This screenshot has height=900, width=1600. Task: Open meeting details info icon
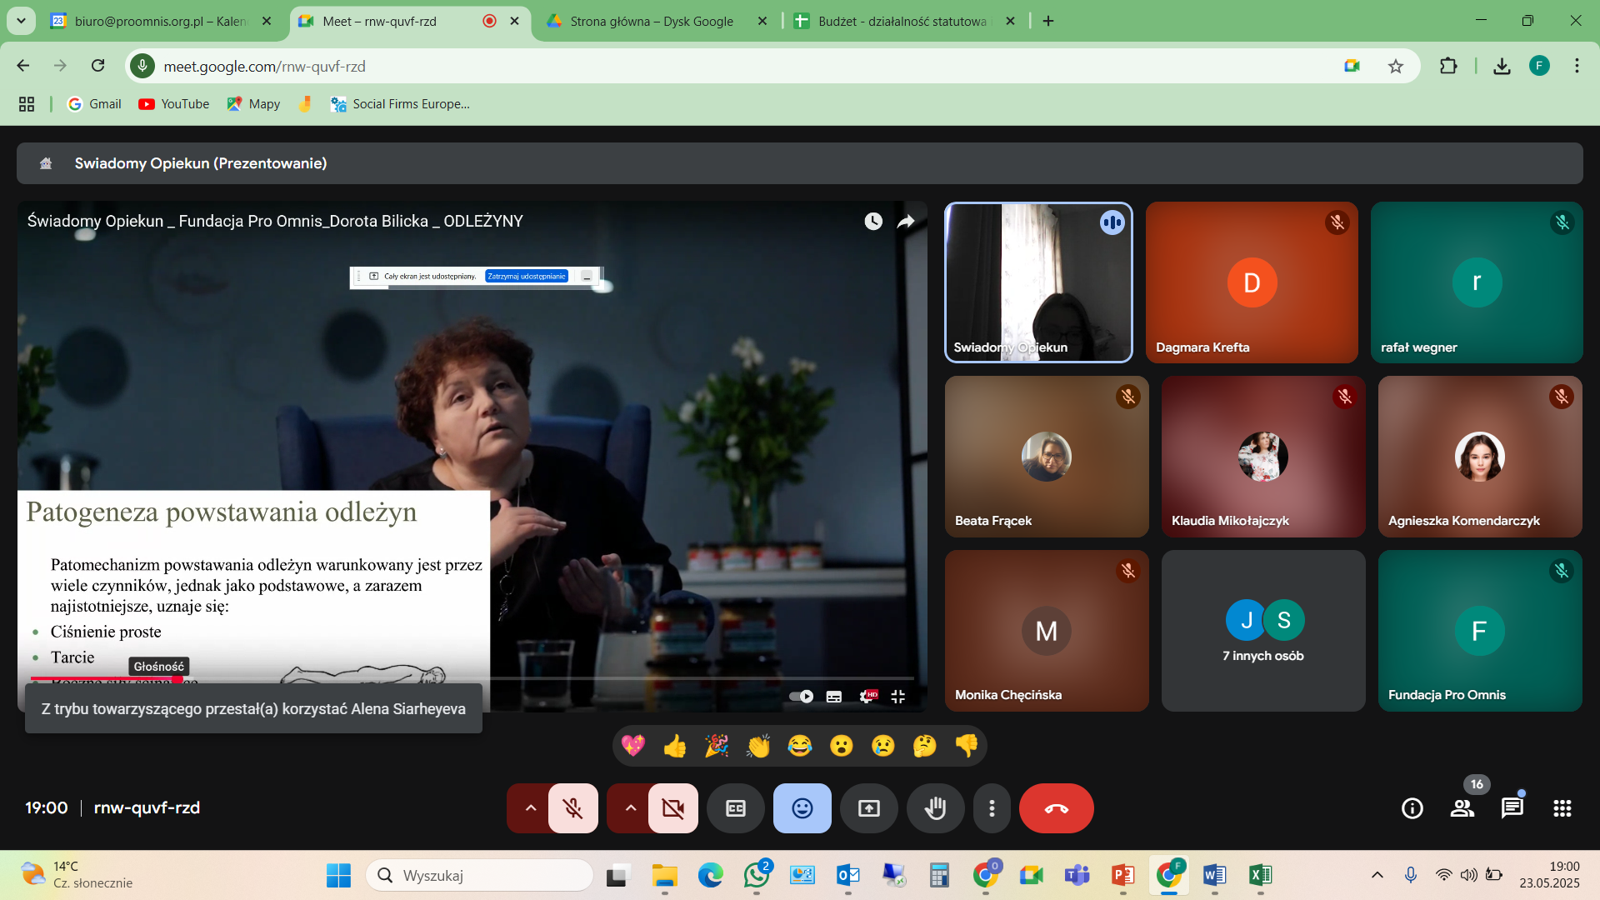point(1412,808)
